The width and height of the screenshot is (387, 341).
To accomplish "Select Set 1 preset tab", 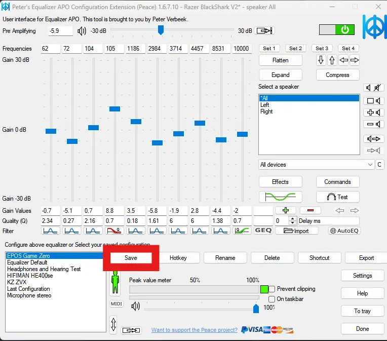I will point(269,49).
